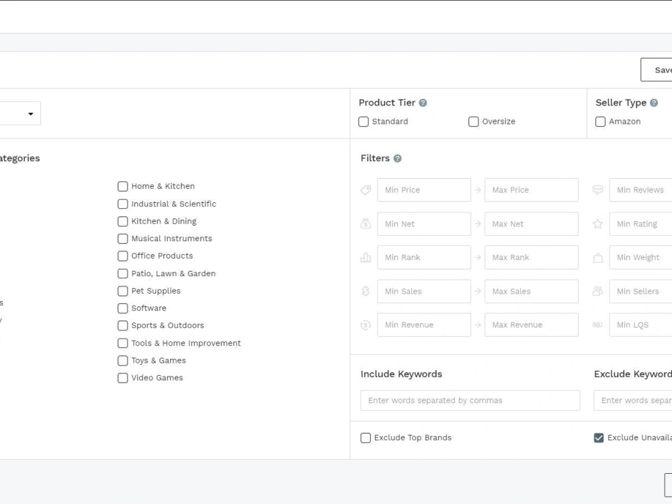
Task: Click the rating star icon
Action: point(597,224)
